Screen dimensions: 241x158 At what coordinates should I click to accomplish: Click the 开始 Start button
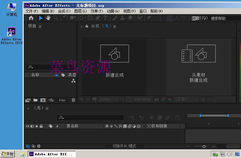8,154
